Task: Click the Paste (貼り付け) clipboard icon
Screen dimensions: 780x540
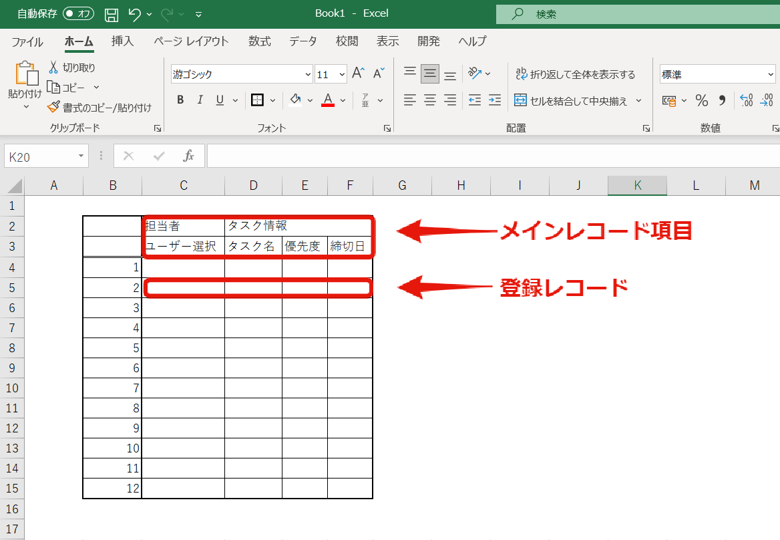Action: tap(26, 73)
